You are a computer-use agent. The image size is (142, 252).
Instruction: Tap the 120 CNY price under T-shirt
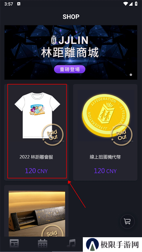click(x=36, y=171)
